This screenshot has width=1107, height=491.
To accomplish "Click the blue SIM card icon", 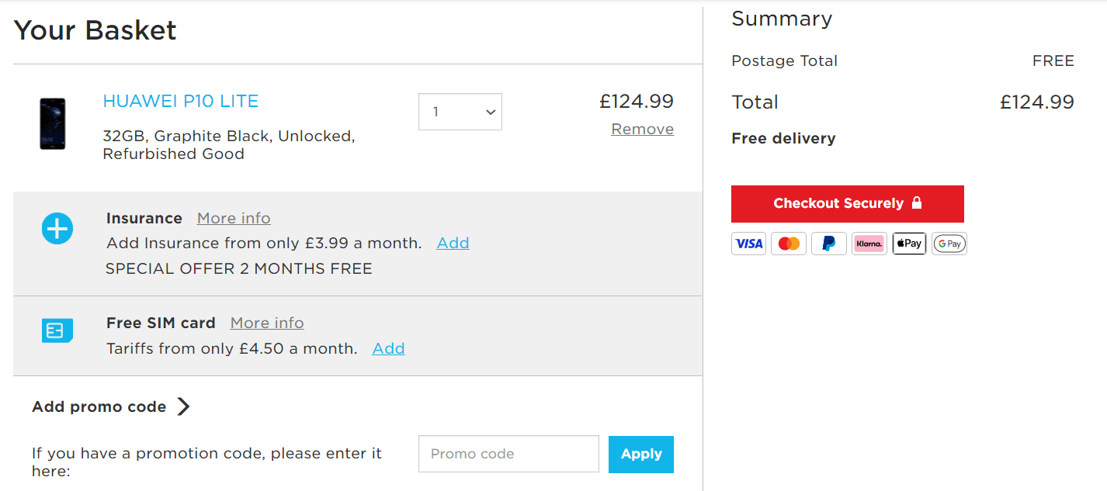I will [x=57, y=330].
